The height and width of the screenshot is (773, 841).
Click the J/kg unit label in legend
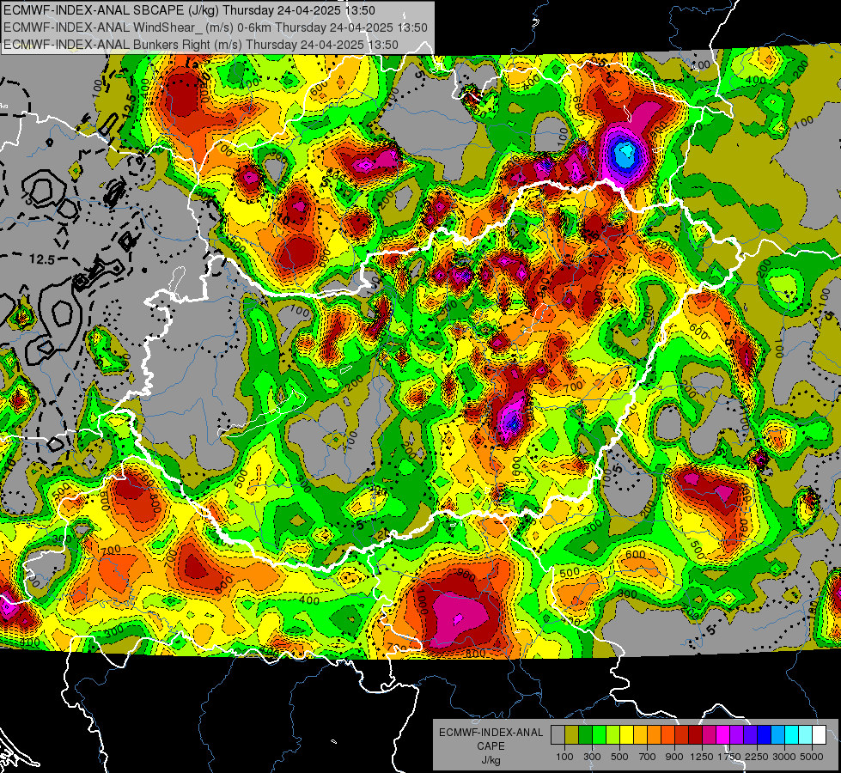pyautogui.click(x=491, y=760)
